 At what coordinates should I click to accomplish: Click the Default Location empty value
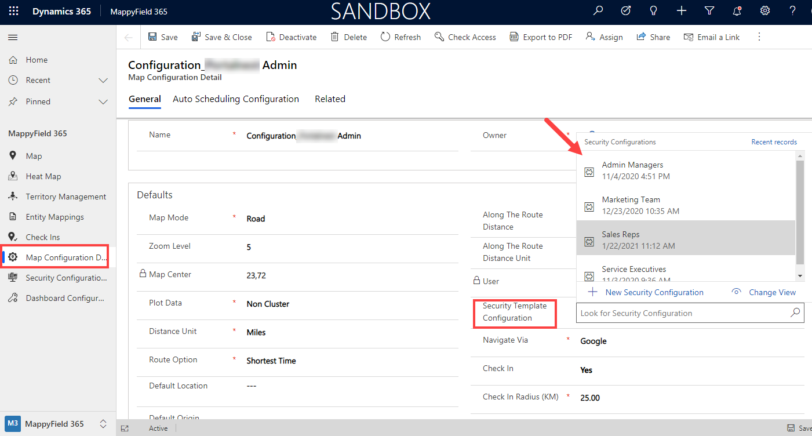coord(252,386)
